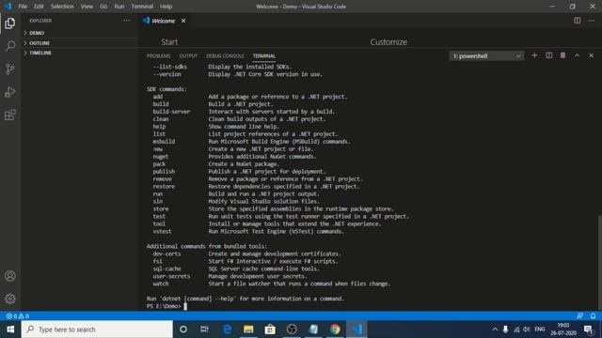The image size is (602, 338).
Task: Click the 'user-secrets' command in terminal output
Action: (171, 276)
